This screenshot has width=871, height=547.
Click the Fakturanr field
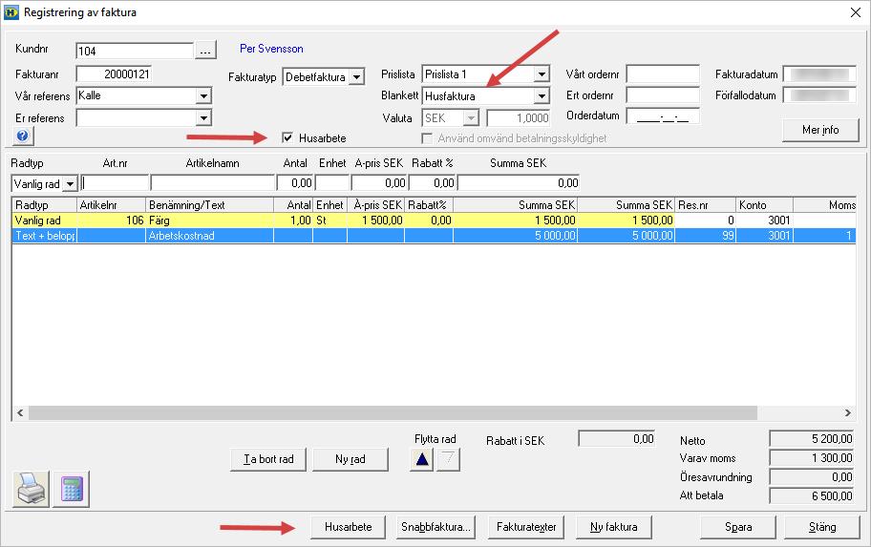114,74
